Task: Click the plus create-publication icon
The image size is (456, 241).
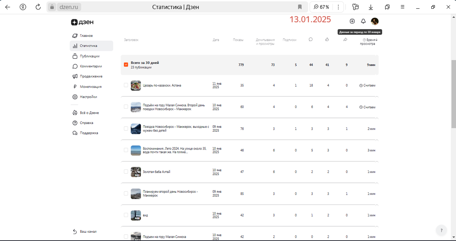Action: click(352, 21)
